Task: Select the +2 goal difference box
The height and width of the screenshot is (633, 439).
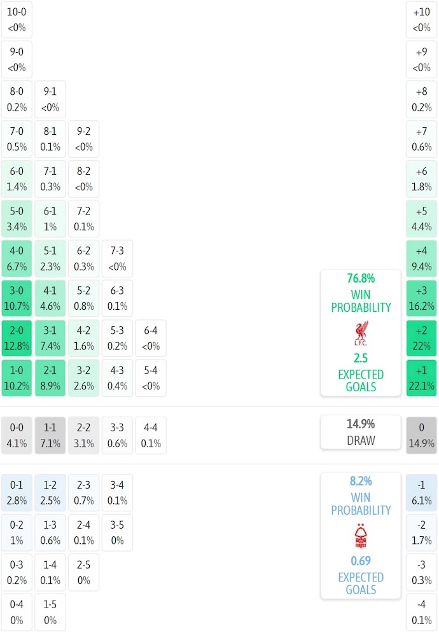Action: pyautogui.click(x=421, y=338)
